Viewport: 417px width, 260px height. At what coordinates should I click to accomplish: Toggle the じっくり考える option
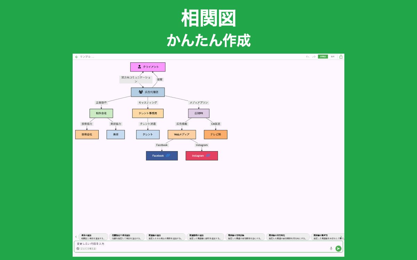(86, 249)
